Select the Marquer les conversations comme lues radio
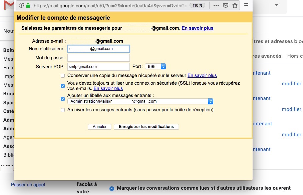 click(x=112, y=189)
